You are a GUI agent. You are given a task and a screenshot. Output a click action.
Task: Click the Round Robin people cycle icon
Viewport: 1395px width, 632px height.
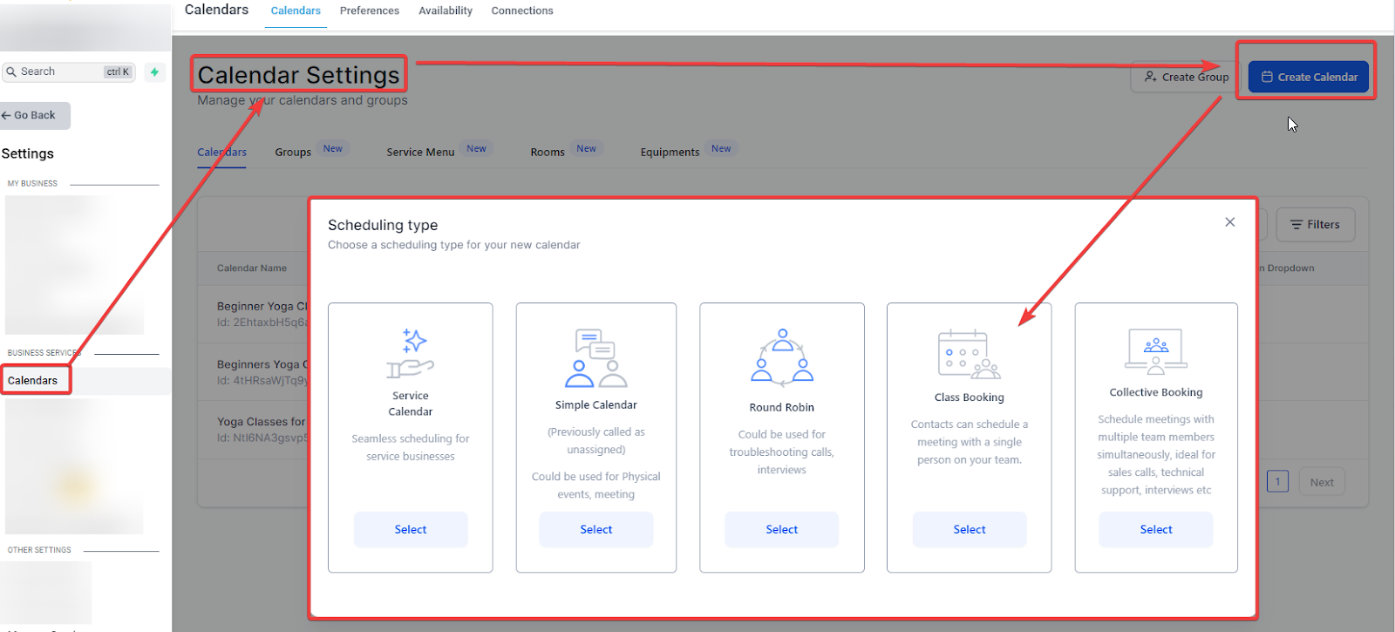[x=782, y=357]
